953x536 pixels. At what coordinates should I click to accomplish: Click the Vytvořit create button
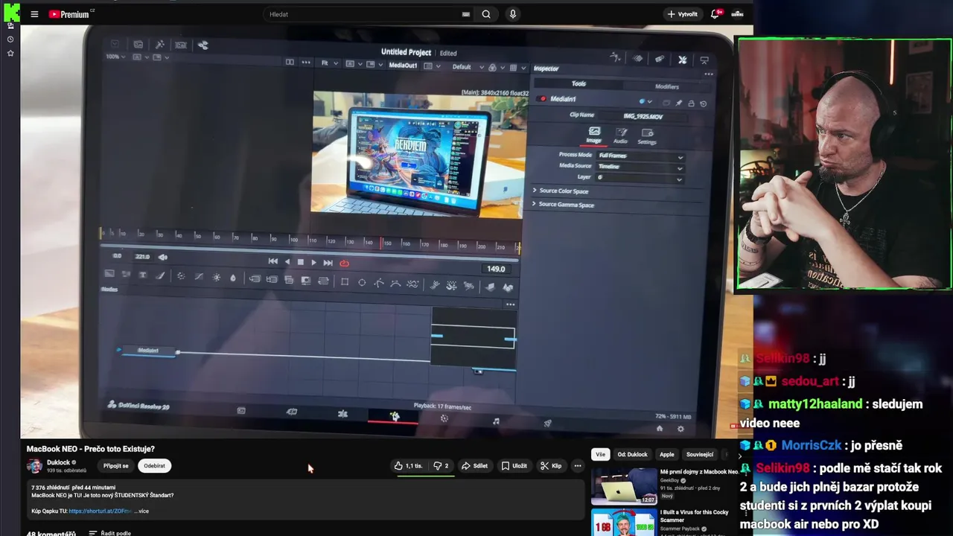pos(683,14)
